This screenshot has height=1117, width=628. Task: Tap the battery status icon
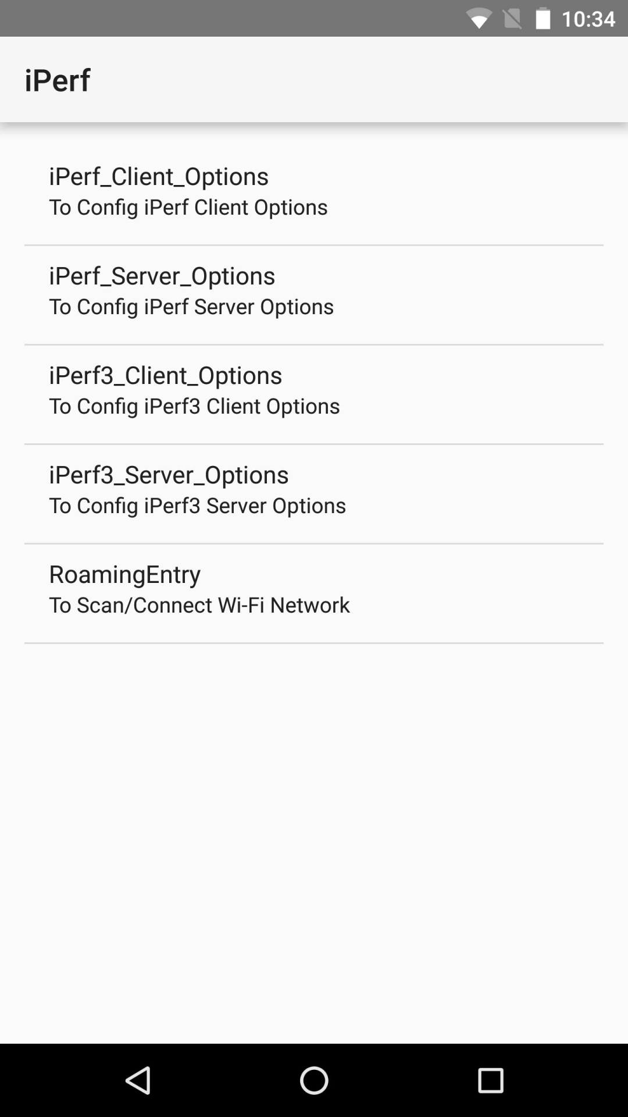coord(543,19)
